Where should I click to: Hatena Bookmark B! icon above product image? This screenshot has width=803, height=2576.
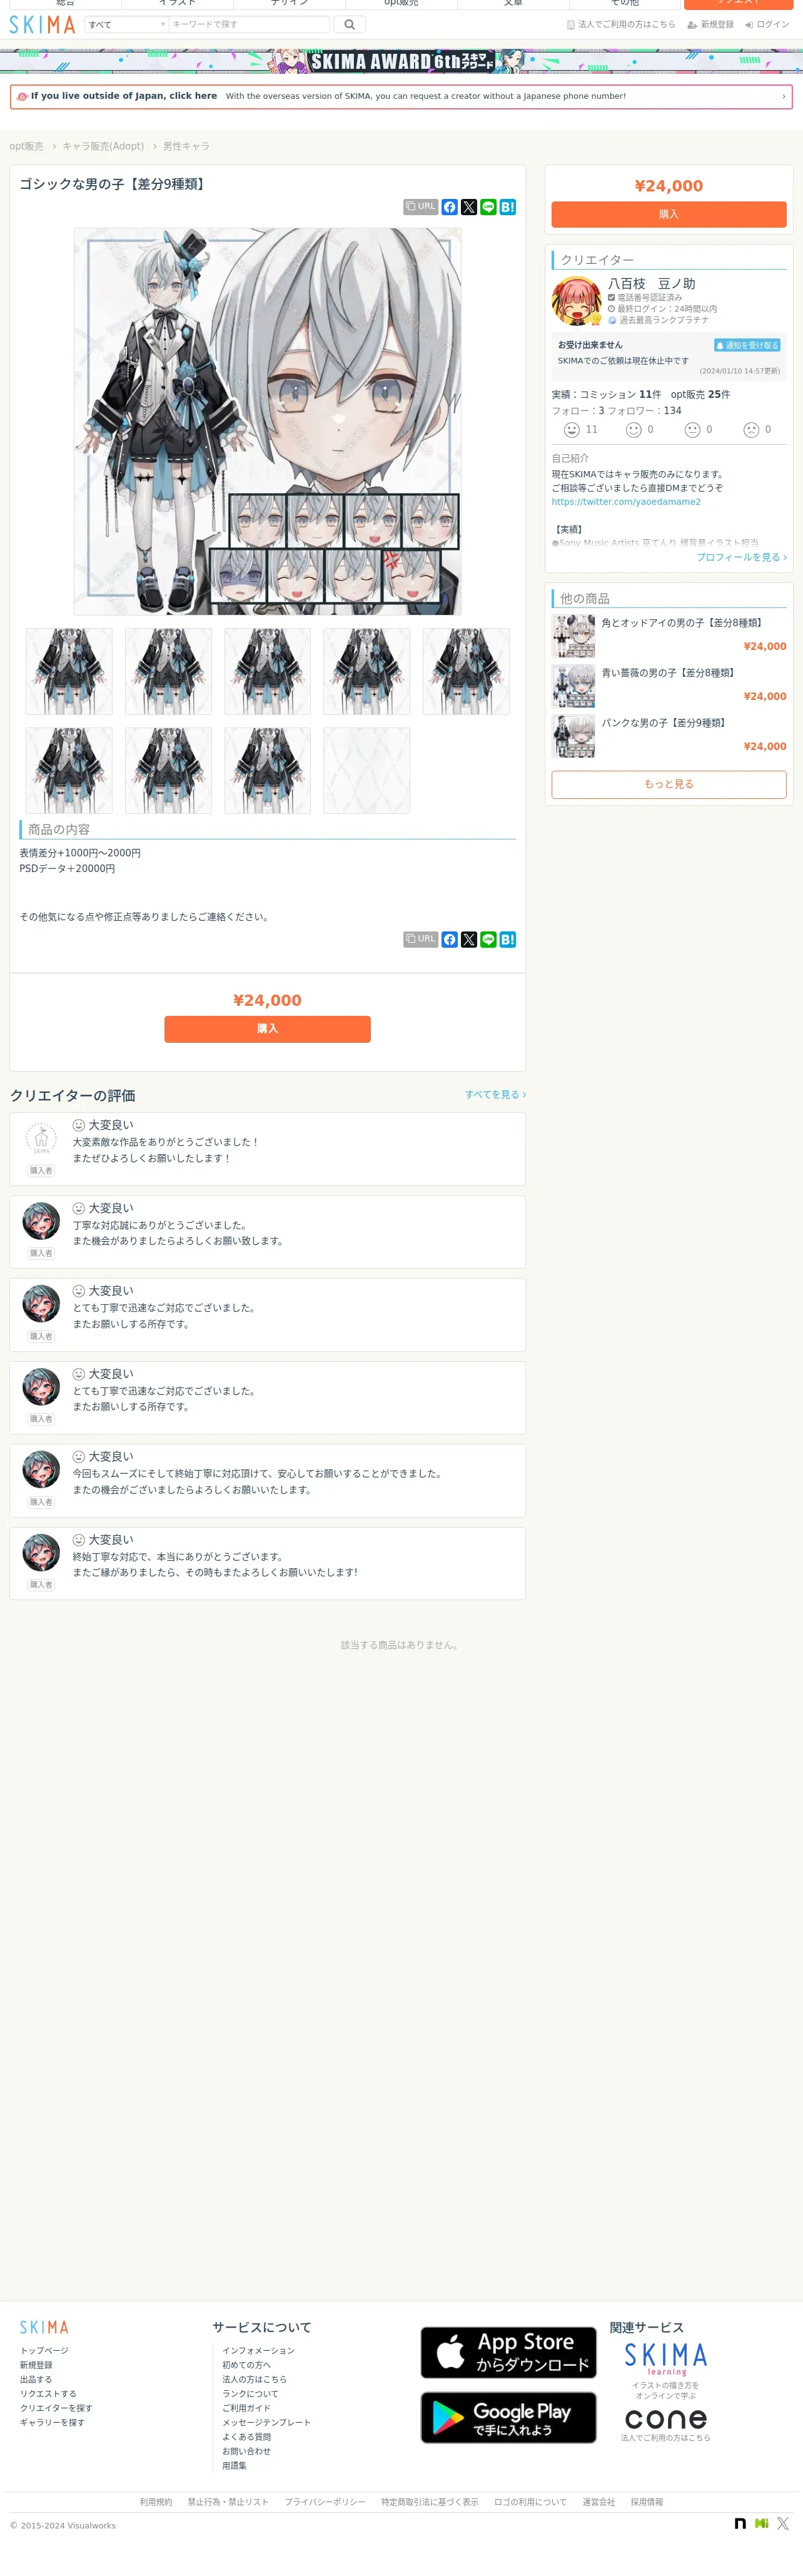(x=508, y=207)
